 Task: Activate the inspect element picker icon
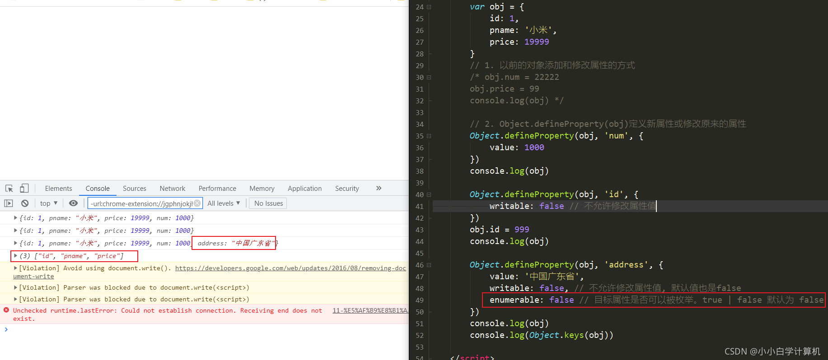pyautogui.click(x=9, y=189)
